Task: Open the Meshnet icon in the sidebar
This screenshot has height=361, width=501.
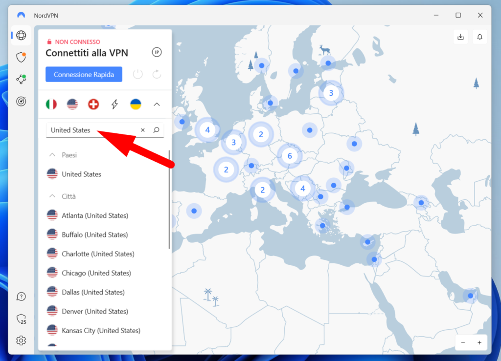Action: click(21, 79)
